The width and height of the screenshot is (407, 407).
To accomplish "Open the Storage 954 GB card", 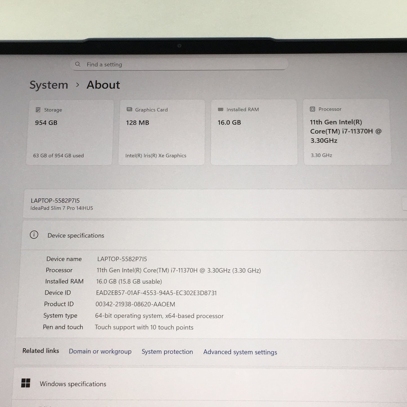I will 70,132.
